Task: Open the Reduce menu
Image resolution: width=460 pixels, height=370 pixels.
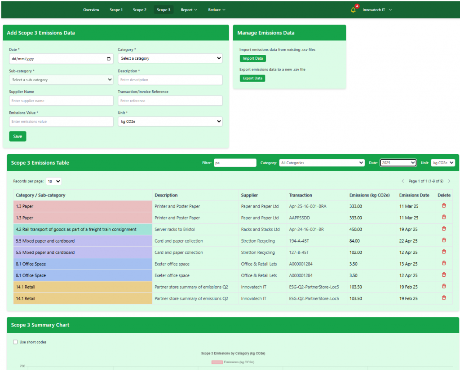Action: pos(217,10)
